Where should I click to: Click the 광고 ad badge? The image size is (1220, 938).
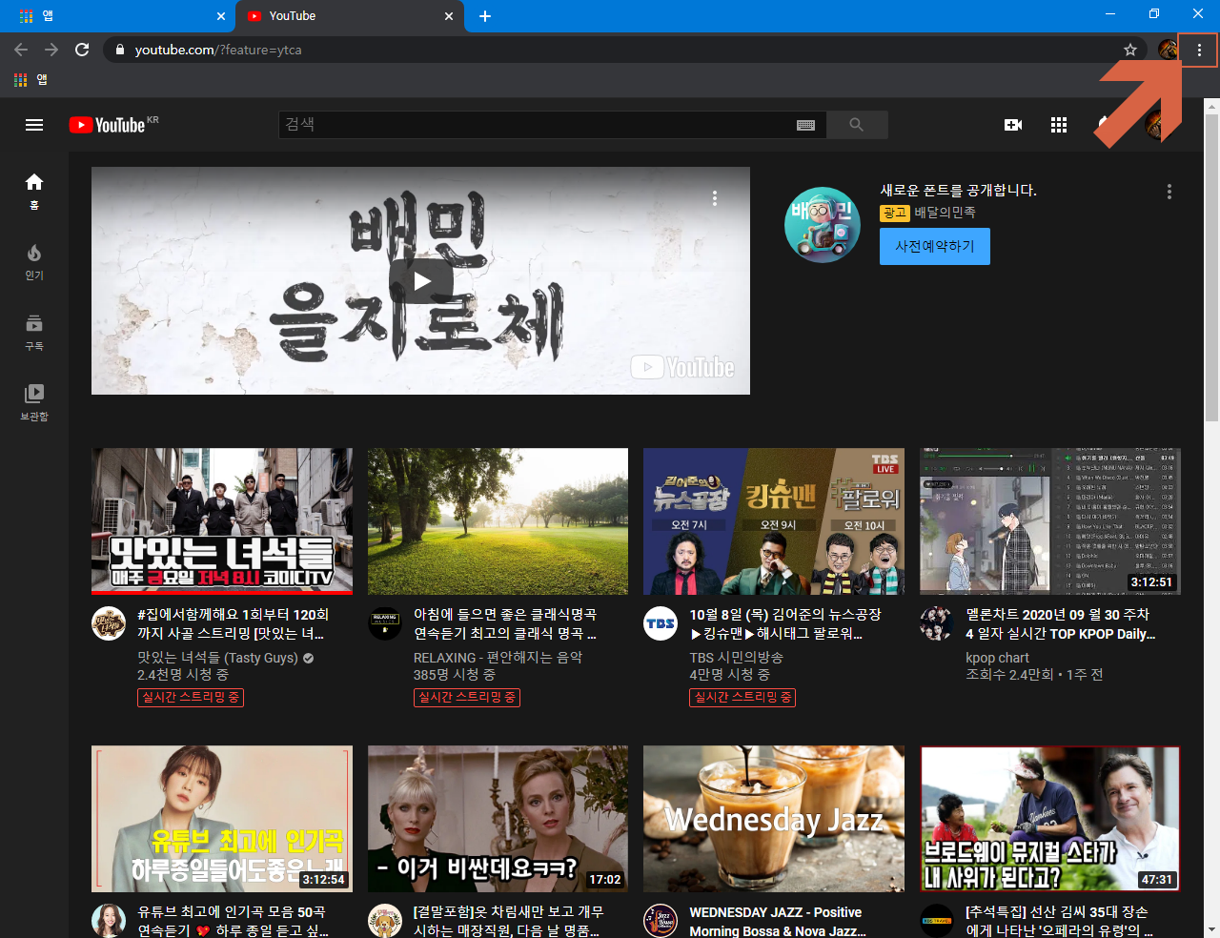tap(894, 213)
